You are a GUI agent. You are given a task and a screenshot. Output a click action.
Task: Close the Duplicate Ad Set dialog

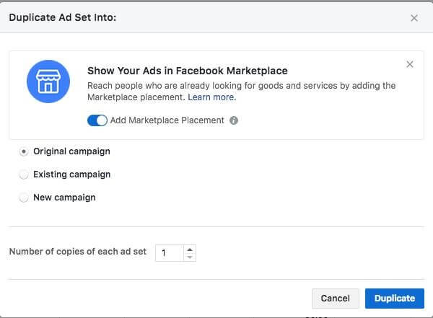(x=414, y=18)
